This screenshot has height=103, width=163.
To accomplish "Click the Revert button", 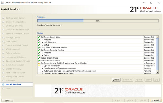I will [139, 80].
